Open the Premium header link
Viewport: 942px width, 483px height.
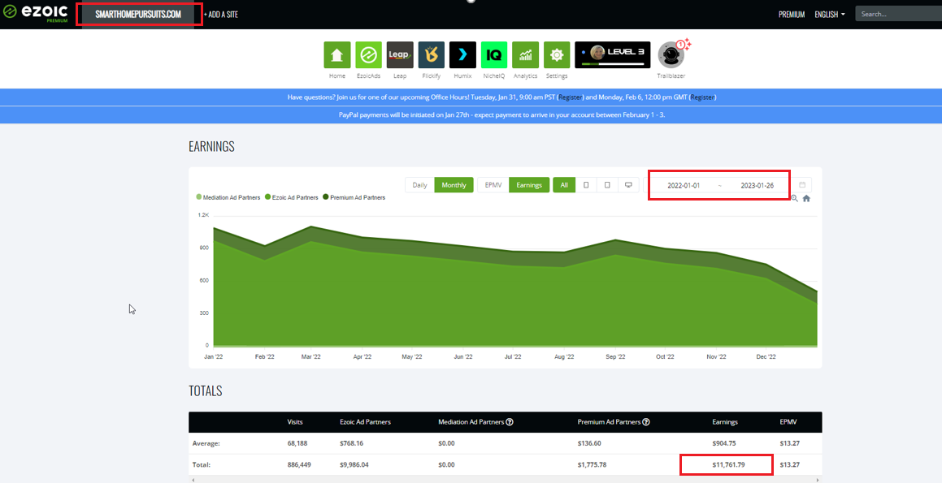tap(792, 15)
